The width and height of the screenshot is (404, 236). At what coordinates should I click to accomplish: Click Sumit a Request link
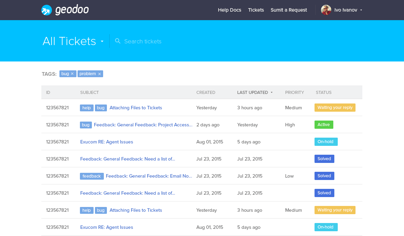coord(289,10)
